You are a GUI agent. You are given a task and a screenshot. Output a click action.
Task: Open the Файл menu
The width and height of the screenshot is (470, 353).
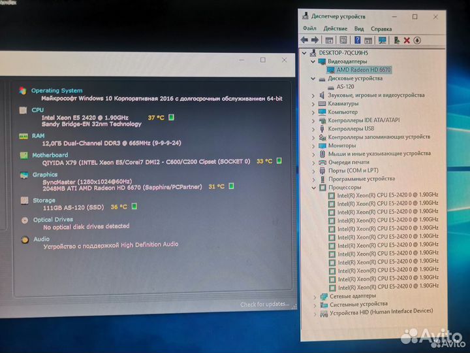coord(309,28)
